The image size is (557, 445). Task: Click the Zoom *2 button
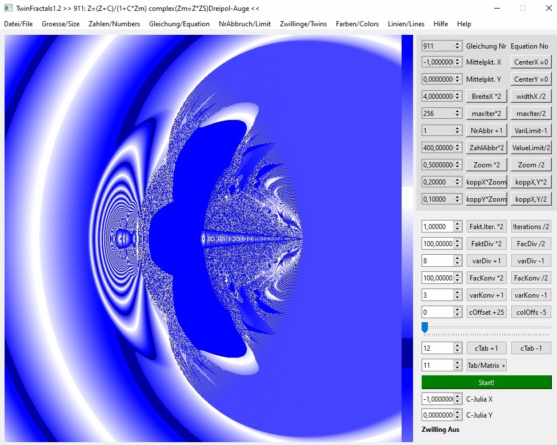pyautogui.click(x=486, y=165)
